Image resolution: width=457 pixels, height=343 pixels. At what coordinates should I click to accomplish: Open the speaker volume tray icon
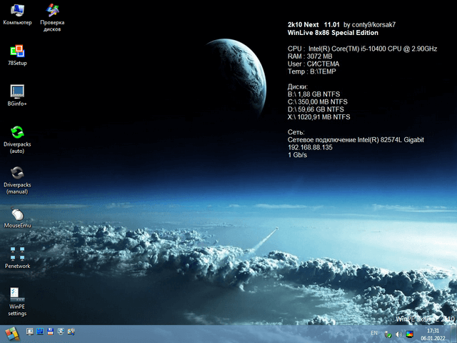(x=398, y=334)
